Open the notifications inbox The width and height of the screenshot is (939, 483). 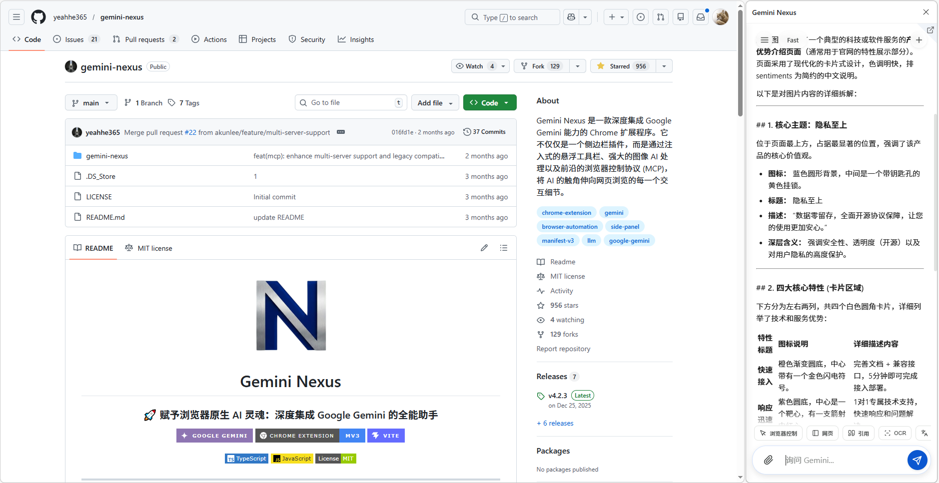701,17
